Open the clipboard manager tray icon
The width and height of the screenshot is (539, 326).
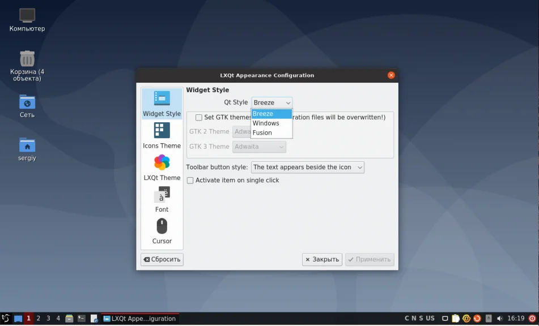(x=456, y=319)
